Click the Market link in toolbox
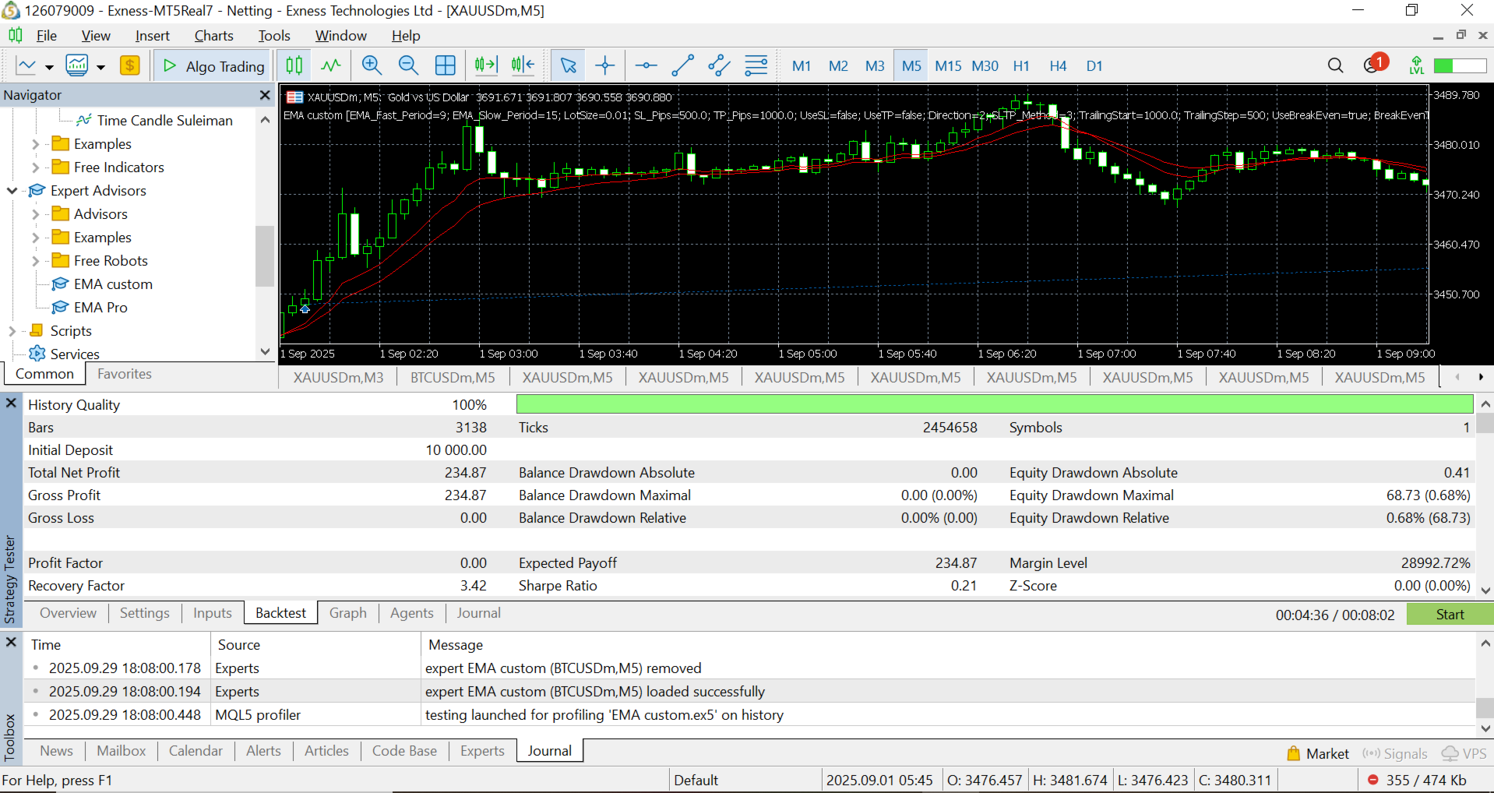The image size is (1494, 793). 1327,753
